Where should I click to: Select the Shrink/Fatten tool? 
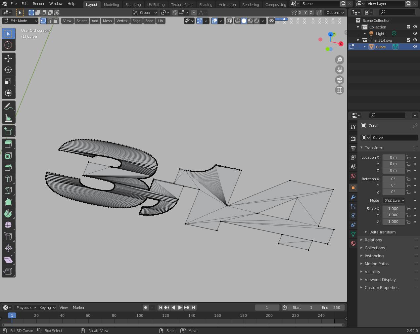pyautogui.click(x=8, y=248)
